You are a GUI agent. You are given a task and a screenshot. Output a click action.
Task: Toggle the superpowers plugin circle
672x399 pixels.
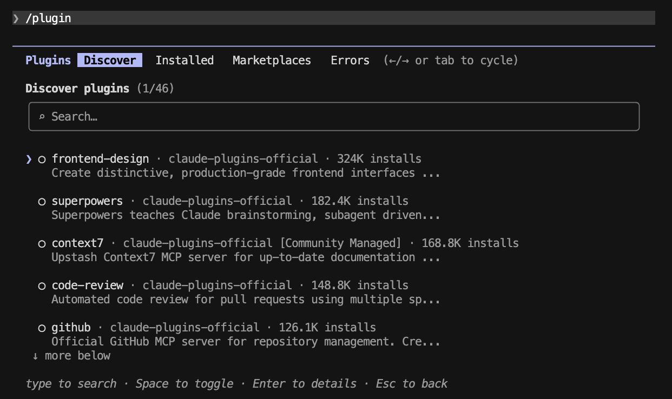[42, 202]
